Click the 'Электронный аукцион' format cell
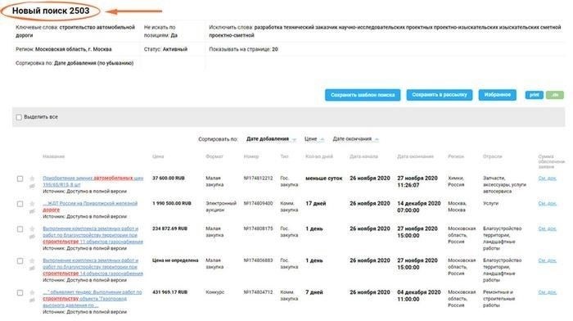Screen dimensions: 573x321 tap(221, 207)
